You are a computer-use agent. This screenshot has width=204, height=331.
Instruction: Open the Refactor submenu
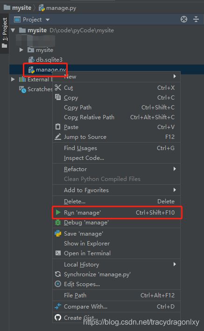click(116, 169)
